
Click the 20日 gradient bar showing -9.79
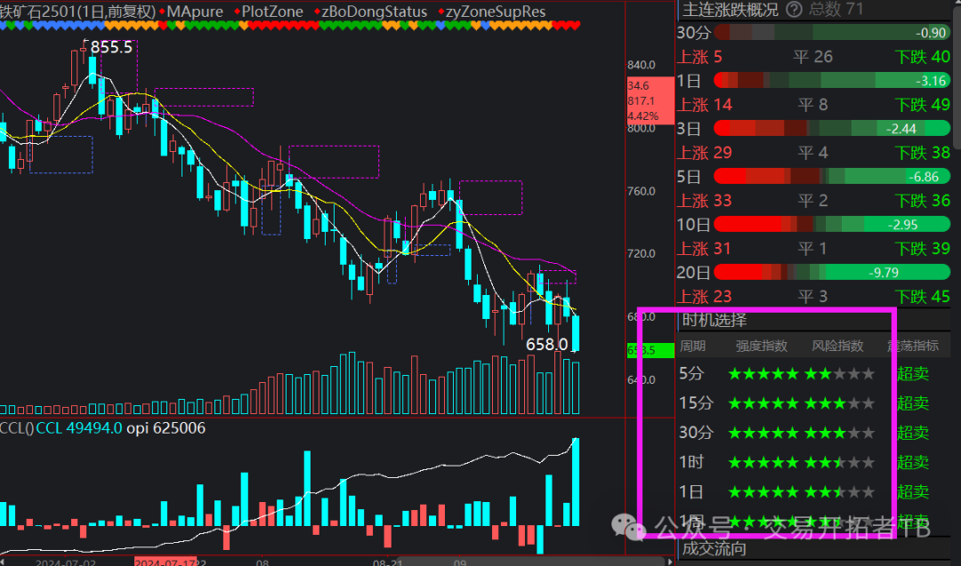tap(832, 272)
